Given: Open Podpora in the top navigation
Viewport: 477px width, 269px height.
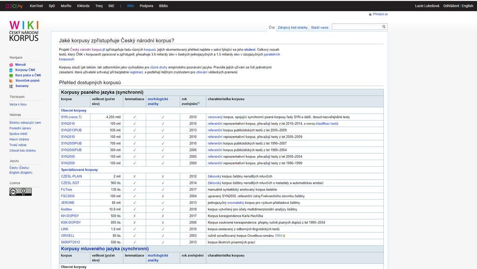Looking at the screenshot, I should [x=146, y=6].
